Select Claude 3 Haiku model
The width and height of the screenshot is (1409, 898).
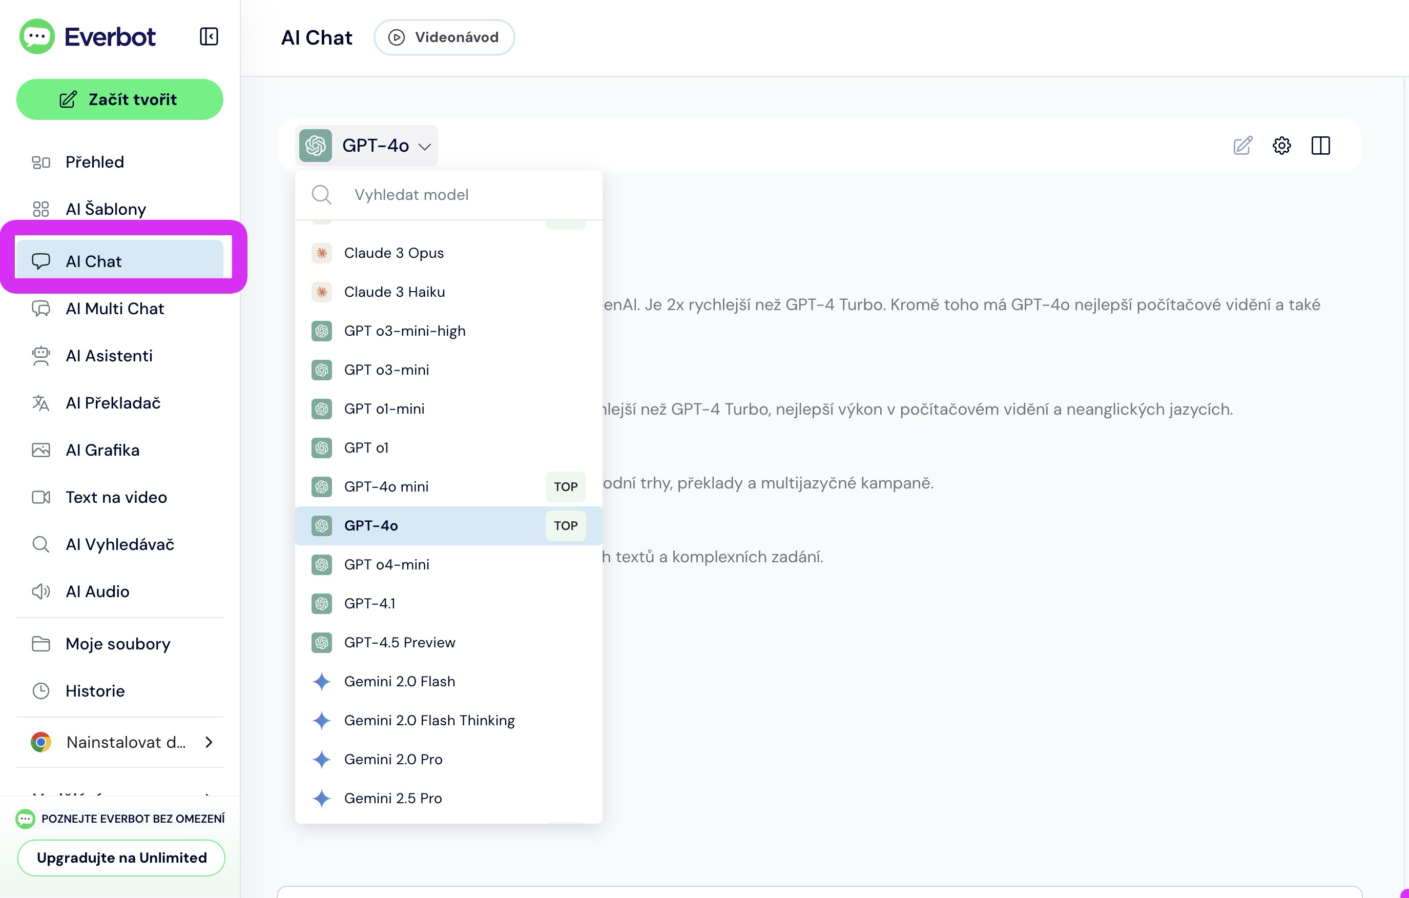click(x=448, y=292)
